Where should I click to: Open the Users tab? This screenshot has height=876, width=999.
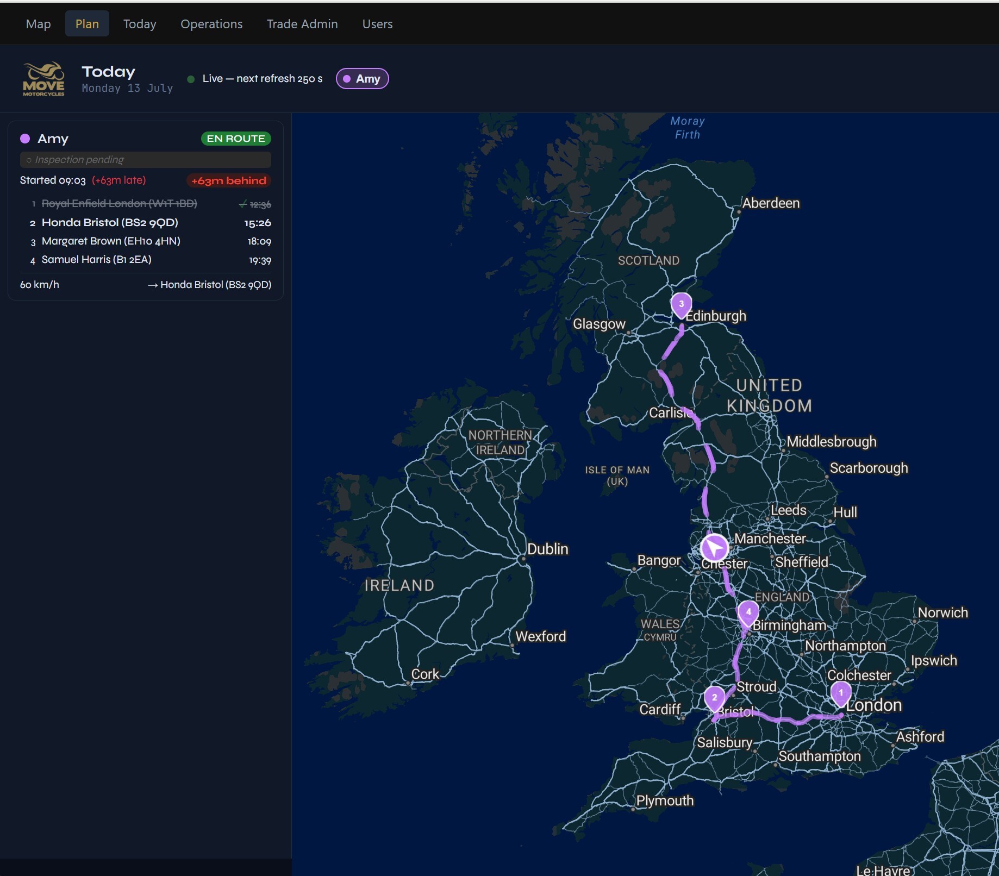[377, 24]
